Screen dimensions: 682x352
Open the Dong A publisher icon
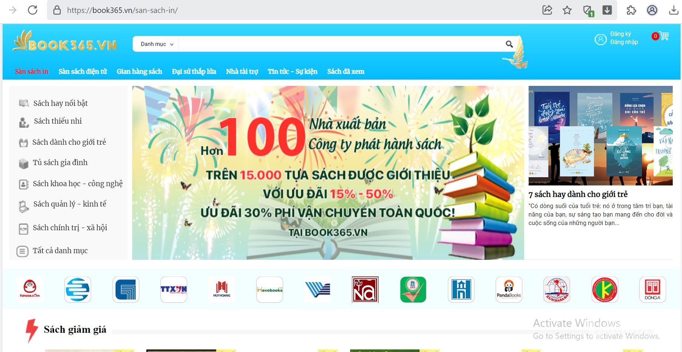click(x=653, y=290)
